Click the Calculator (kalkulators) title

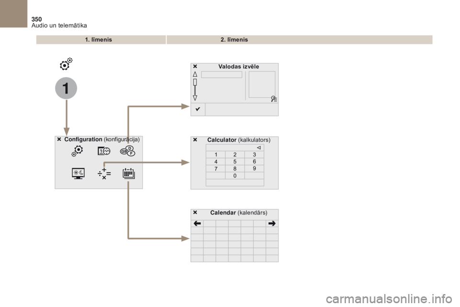pos(239,140)
